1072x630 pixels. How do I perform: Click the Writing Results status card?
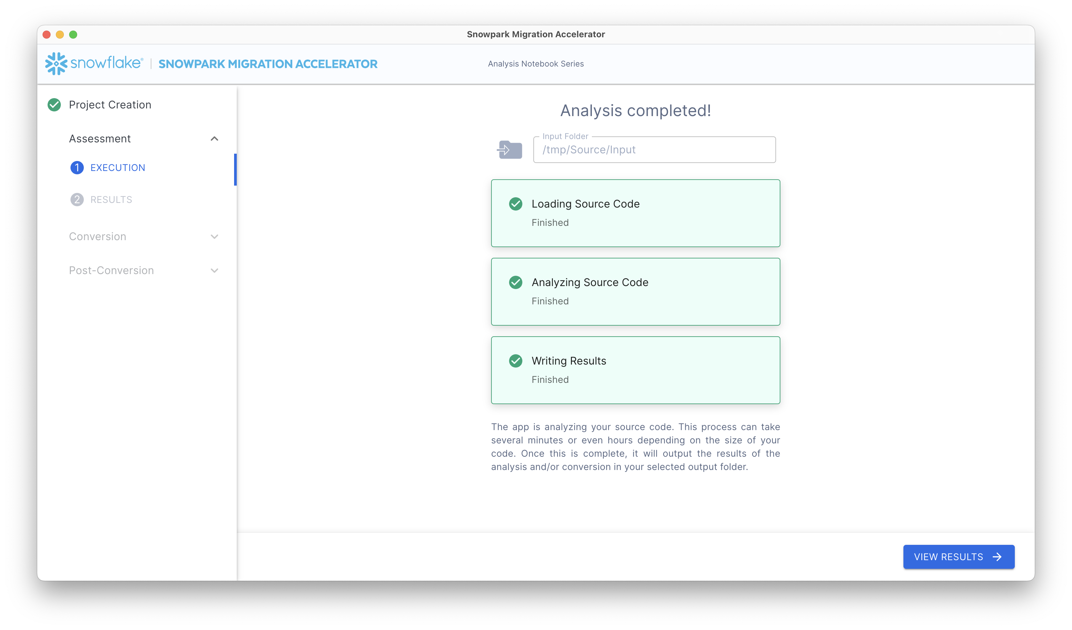pos(635,370)
